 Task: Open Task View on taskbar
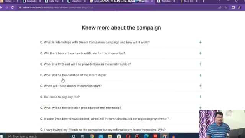point(82,136)
